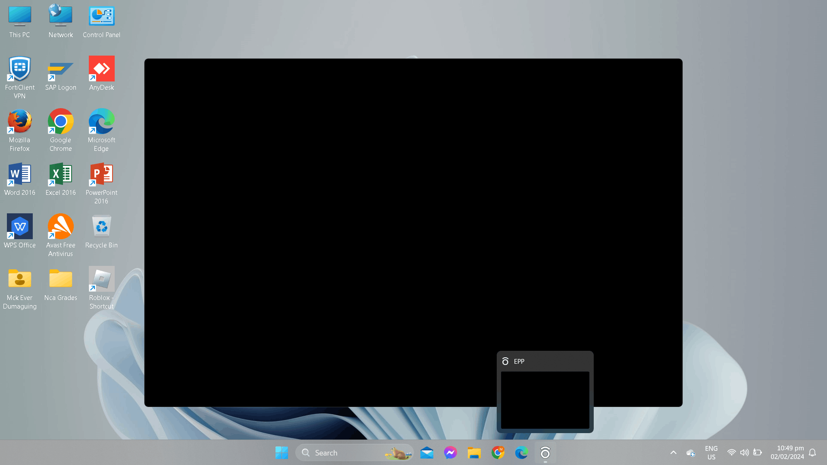This screenshot has height=465, width=827.
Task: Launch FortiClient VPN from the desktop
Action: 20,78
